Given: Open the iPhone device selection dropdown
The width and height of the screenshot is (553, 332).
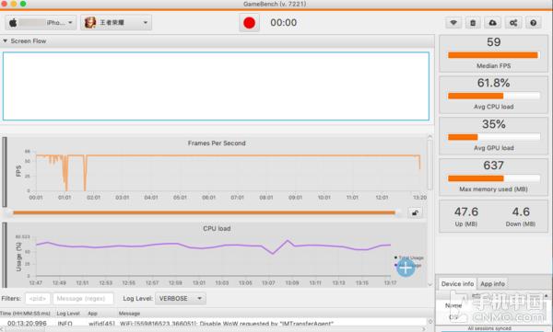Looking at the screenshot, I should (41, 23).
